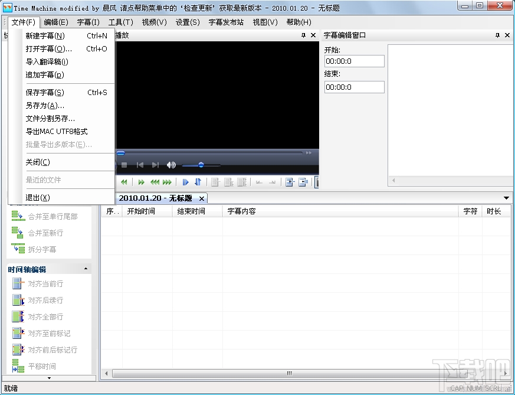Select 文件分割另存... menu entry
The image size is (515, 395).
click(x=61, y=119)
